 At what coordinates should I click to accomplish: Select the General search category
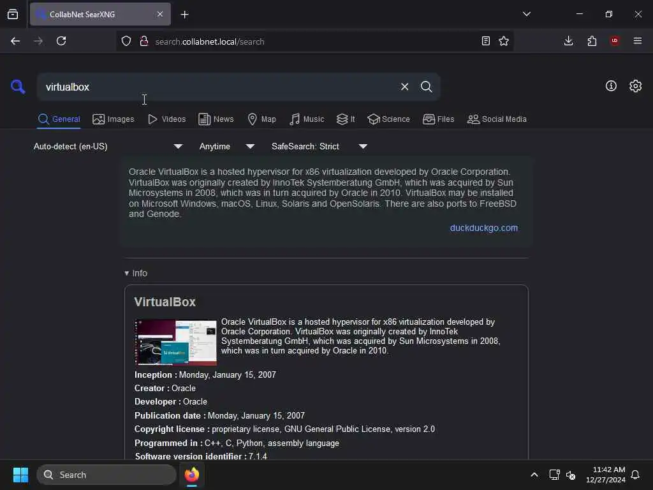point(59,119)
